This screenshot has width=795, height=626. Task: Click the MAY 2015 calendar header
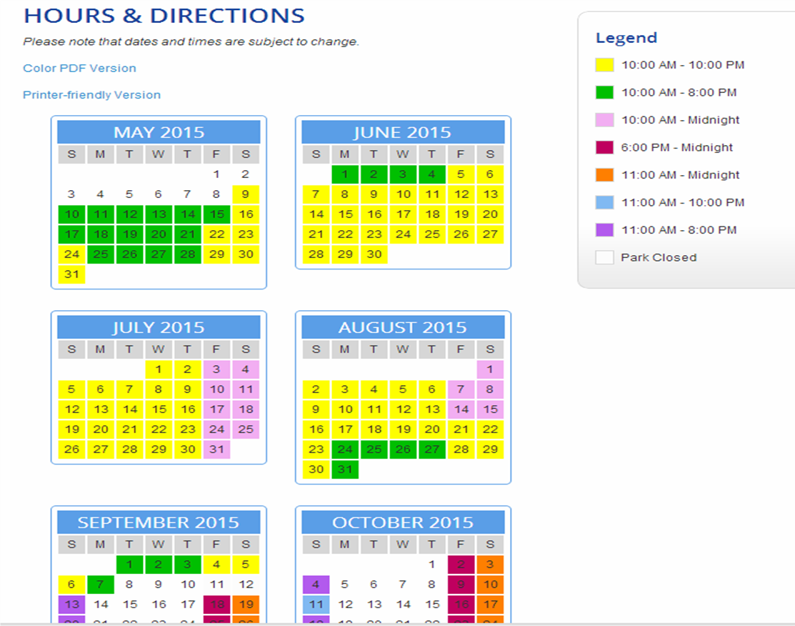[x=159, y=132]
